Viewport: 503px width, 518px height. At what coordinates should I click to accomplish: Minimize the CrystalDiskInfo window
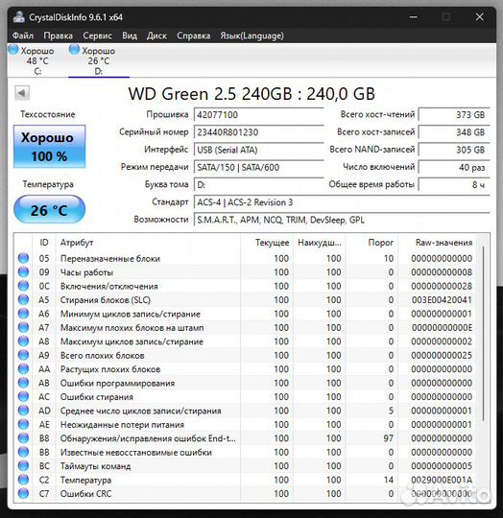click(413, 17)
